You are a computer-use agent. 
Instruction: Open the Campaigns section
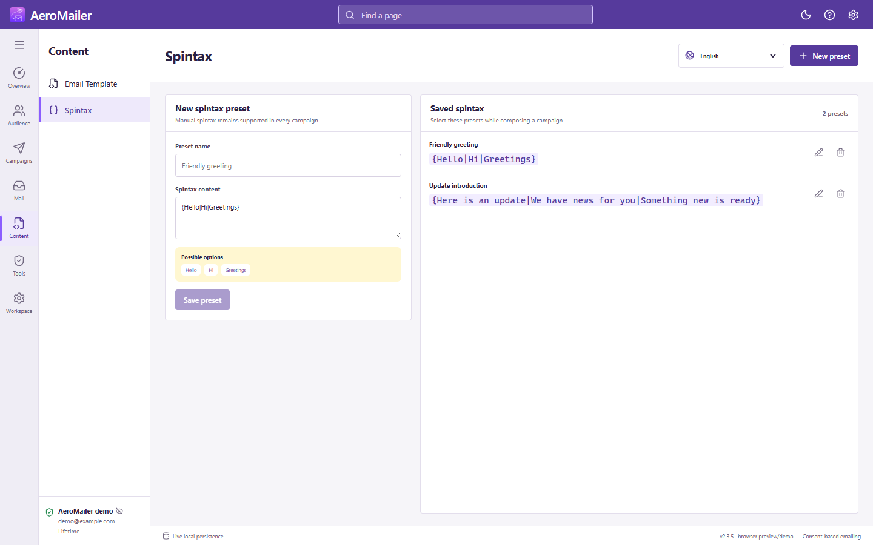coord(19,153)
